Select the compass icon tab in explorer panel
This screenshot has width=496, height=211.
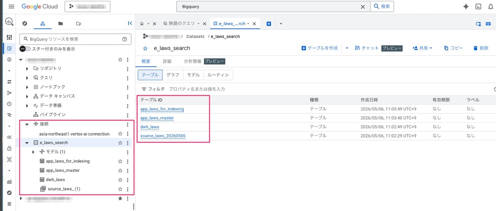coord(25,23)
